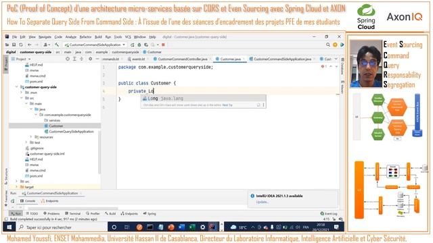Open the Event Log tool window

click(x=329, y=213)
